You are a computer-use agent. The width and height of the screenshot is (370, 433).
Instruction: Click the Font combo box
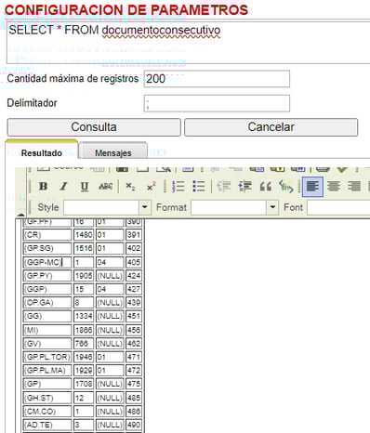pyautogui.click(x=338, y=207)
